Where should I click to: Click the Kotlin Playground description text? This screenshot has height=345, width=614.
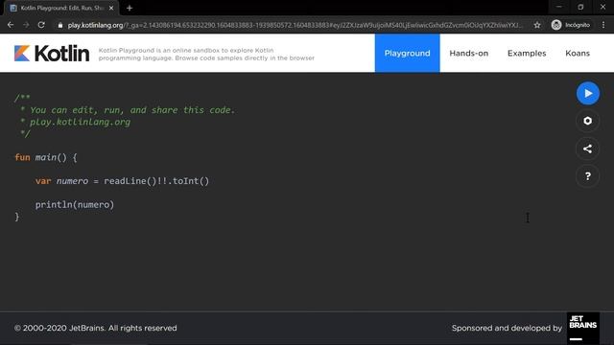206,54
